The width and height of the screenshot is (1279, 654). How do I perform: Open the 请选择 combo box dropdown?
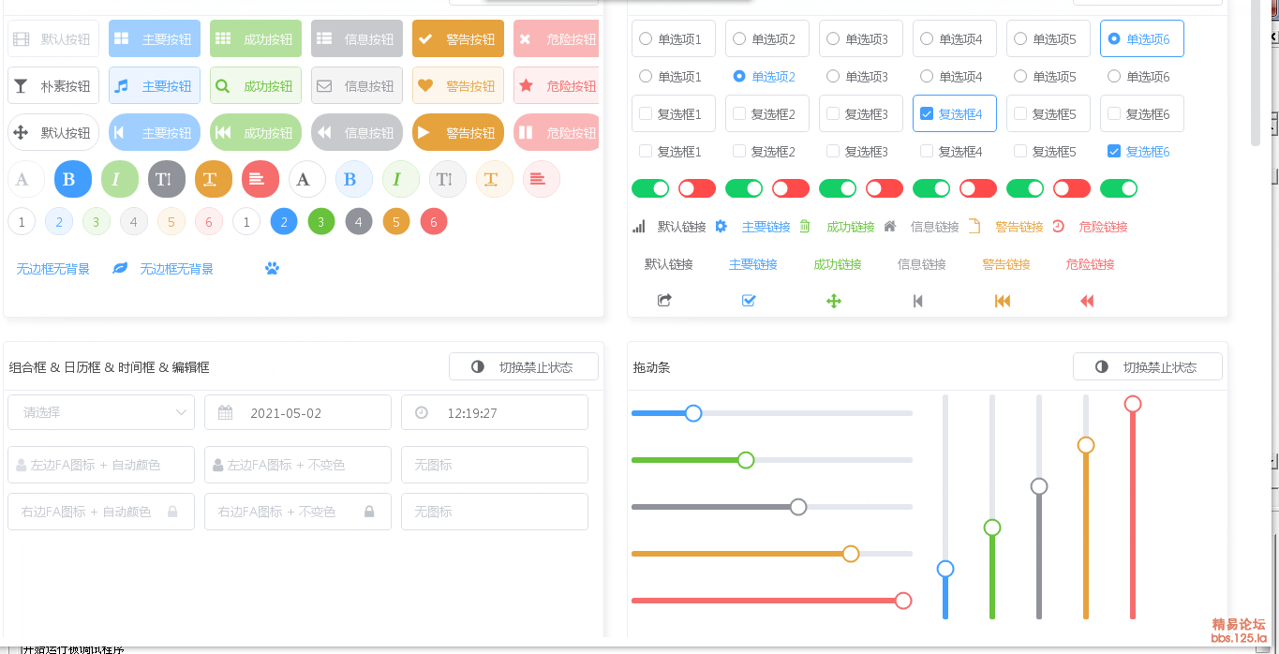point(101,412)
